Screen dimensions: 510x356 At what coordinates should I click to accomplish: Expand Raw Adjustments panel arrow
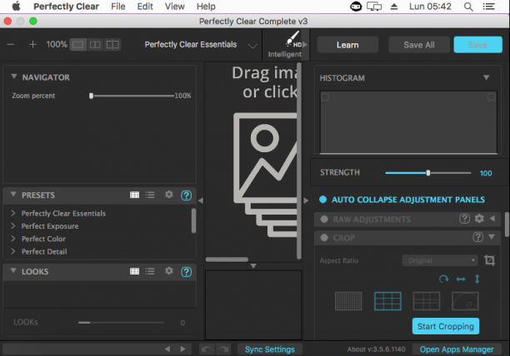click(492, 219)
